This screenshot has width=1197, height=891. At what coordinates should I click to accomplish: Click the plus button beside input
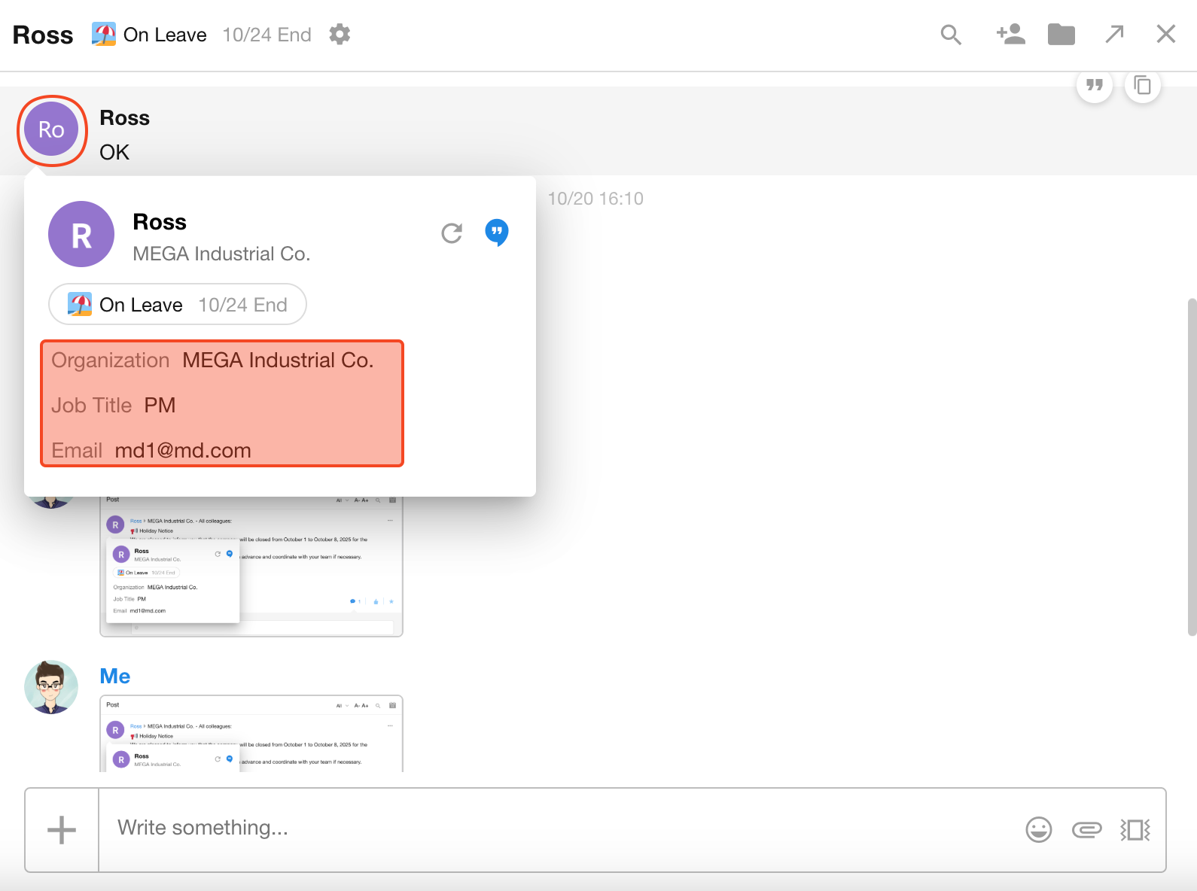tap(62, 830)
